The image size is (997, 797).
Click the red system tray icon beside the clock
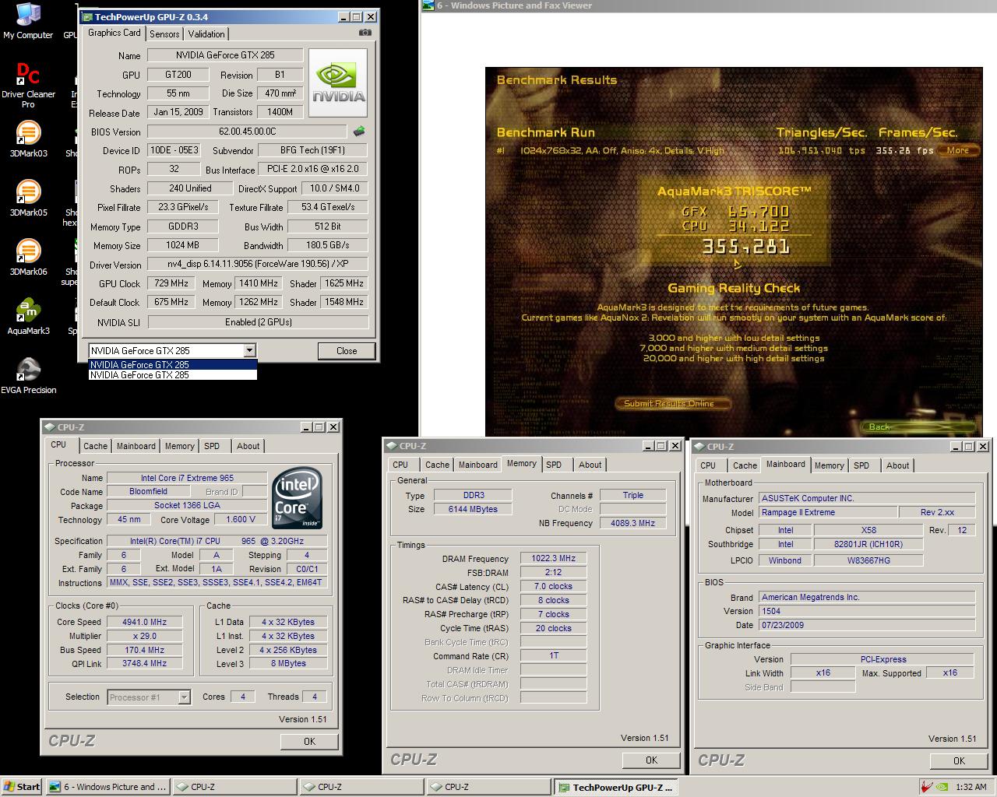[926, 787]
